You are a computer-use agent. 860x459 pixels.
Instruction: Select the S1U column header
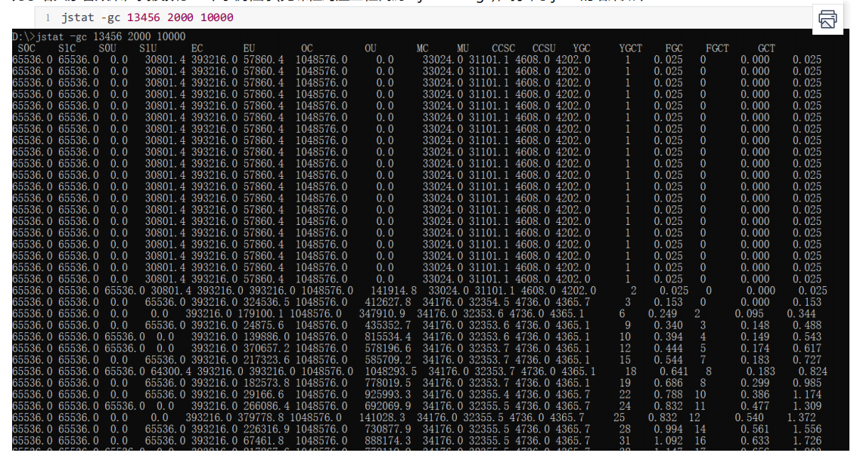pyautogui.click(x=147, y=48)
